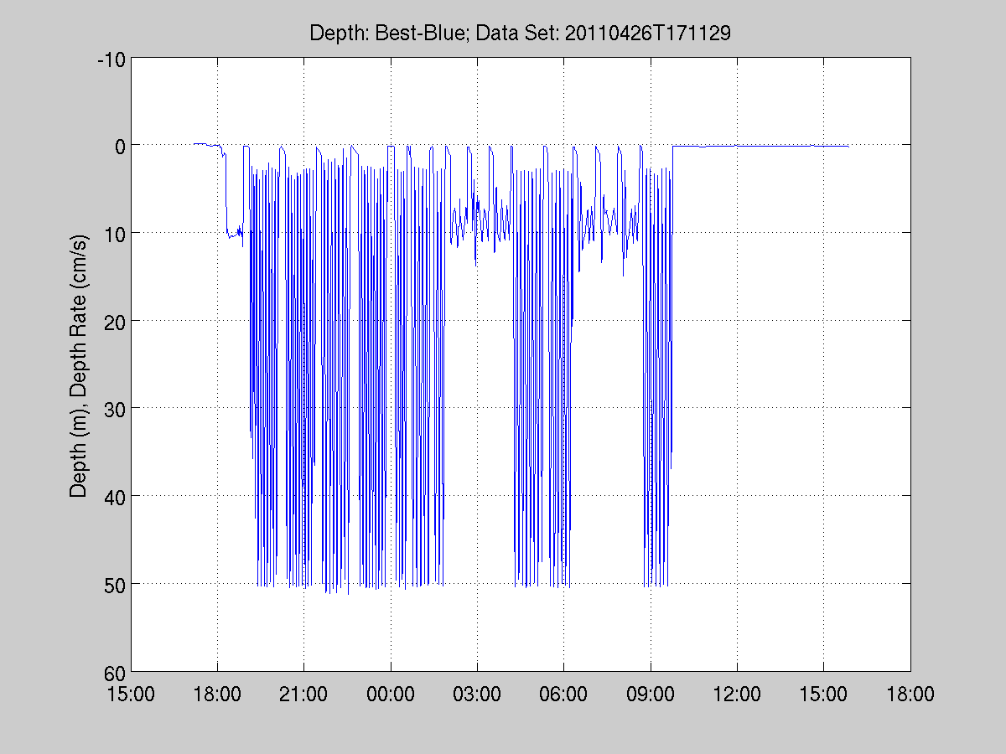
Task: Click y-axis tick label 50
Action: tap(115, 586)
